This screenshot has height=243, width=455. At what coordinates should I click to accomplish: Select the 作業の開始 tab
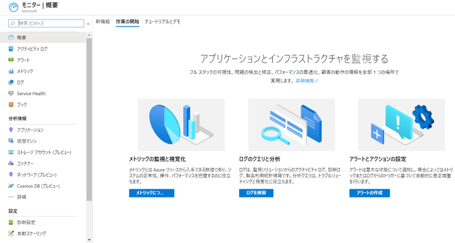[x=128, y=21]
